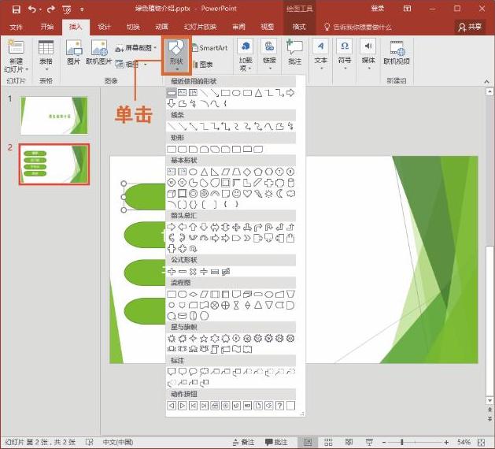Switch to the 开始 Home tab
The width and height of the screenshot is (495, 449).
(46, 27)
